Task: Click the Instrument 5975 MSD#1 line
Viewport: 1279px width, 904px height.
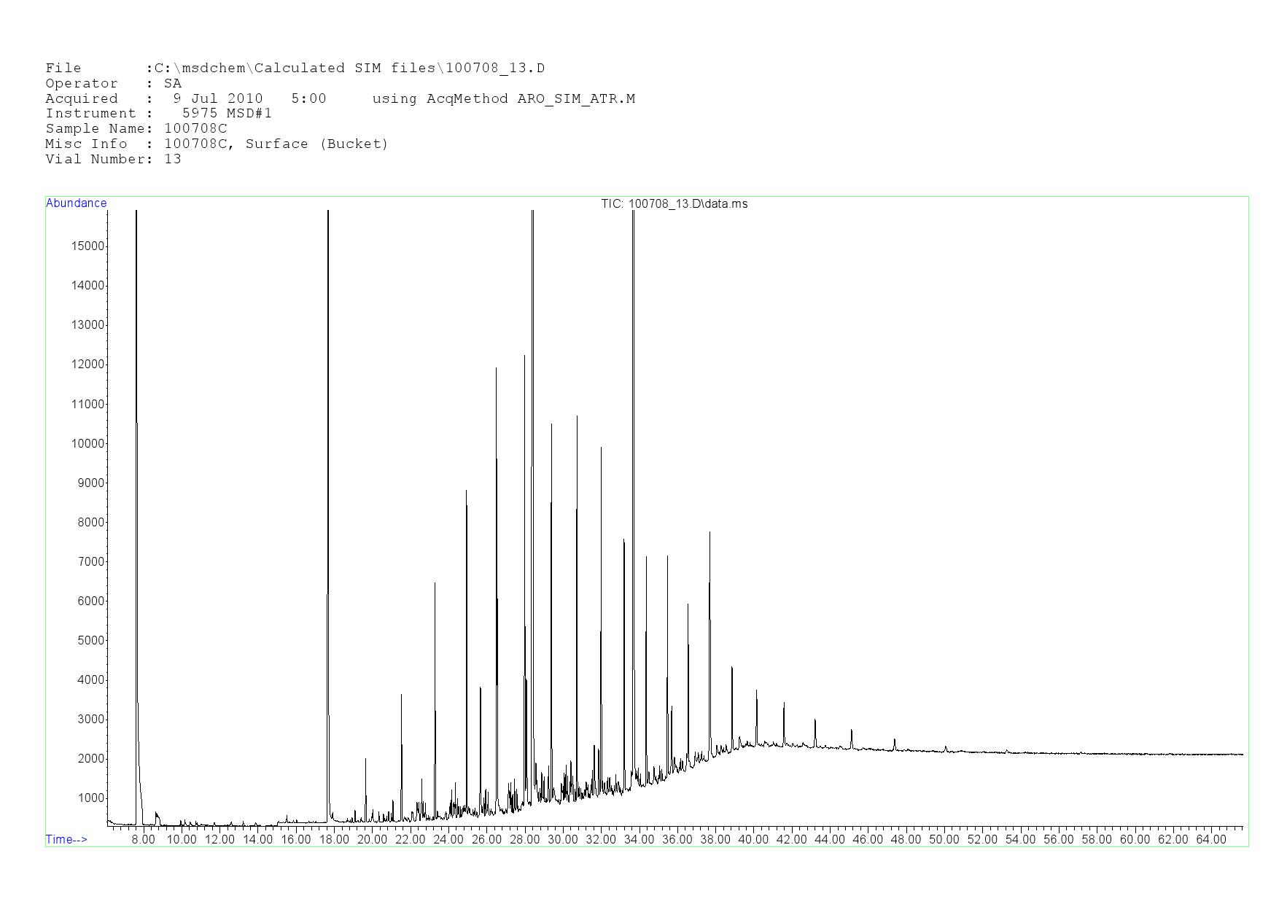Action: [158, 114]
